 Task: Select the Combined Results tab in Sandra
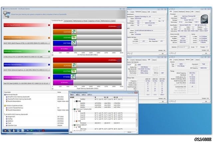click(x=57, y=21)
